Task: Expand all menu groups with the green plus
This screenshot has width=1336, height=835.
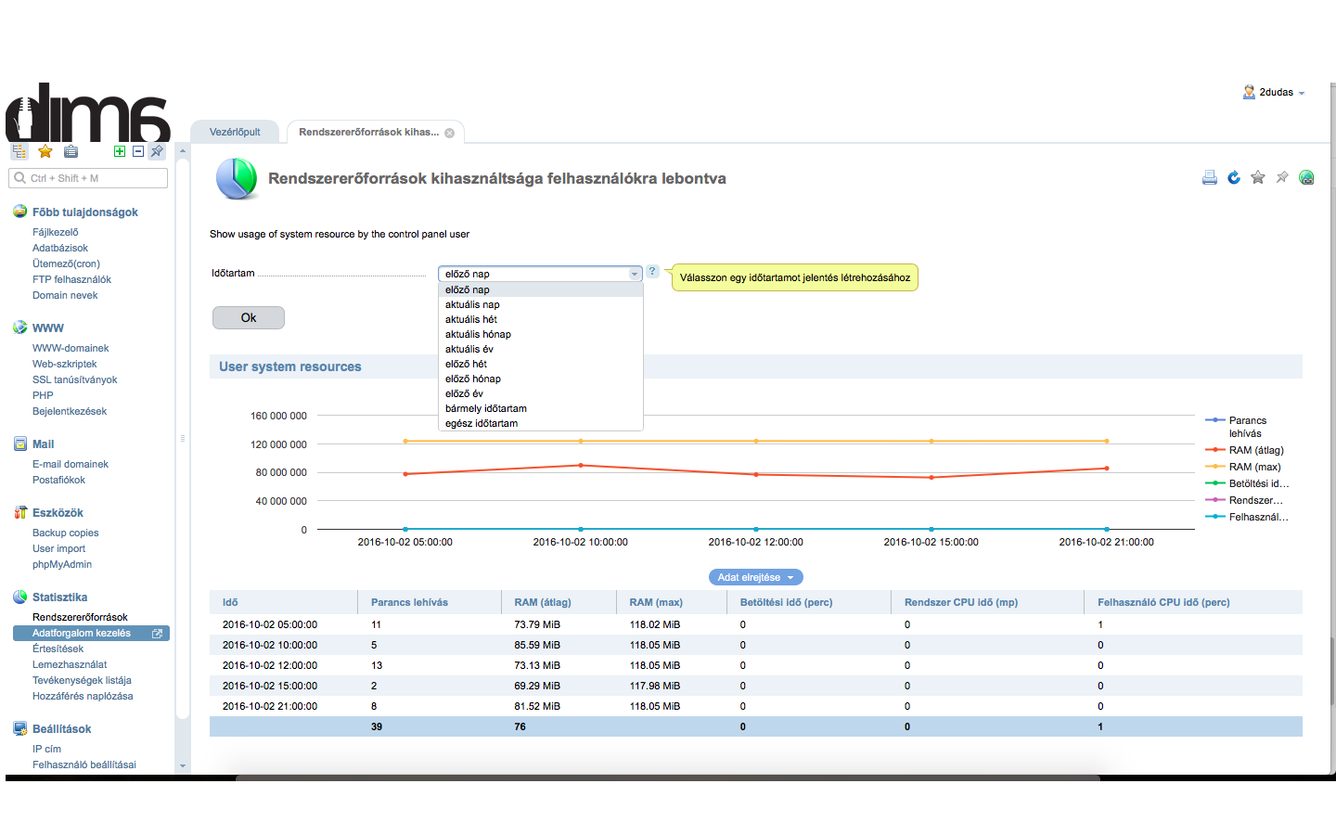Action: click(120, 151)
